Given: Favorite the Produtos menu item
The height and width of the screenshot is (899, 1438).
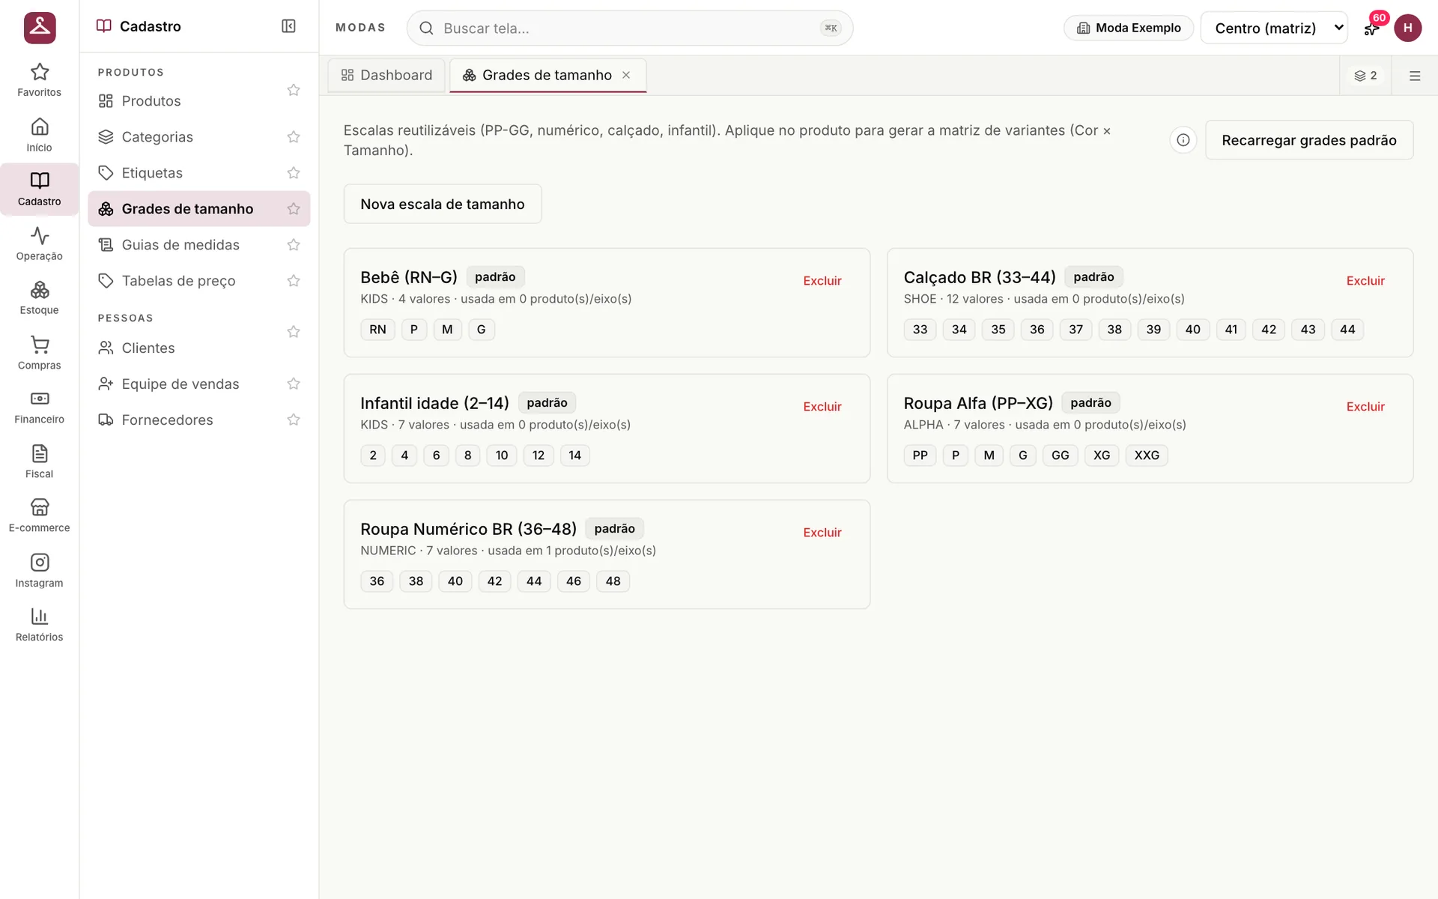Looking at the screenshot, I should pos(294,90).
